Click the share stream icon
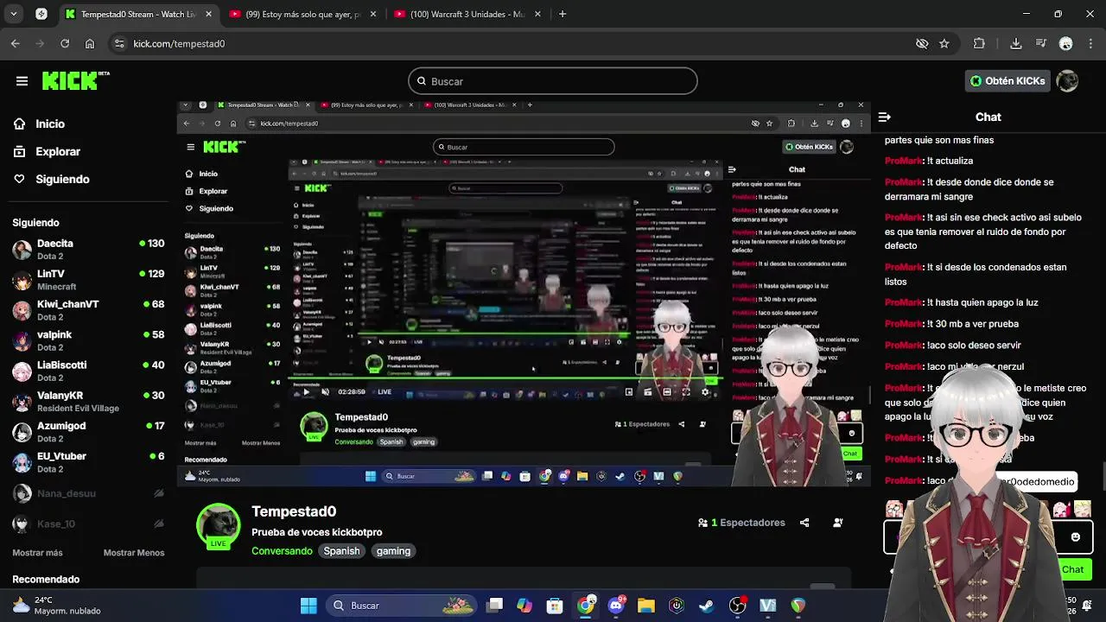1106x622 pixels. pos(804,523)
